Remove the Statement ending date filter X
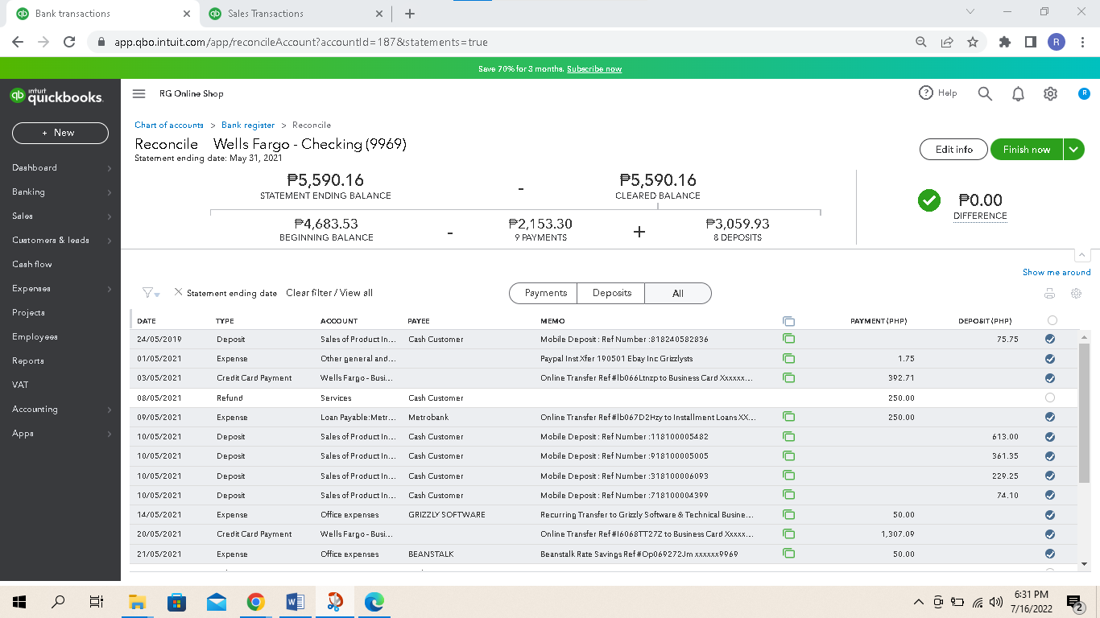This screenshot has width=1100, height=618. (x=178, y=292)
